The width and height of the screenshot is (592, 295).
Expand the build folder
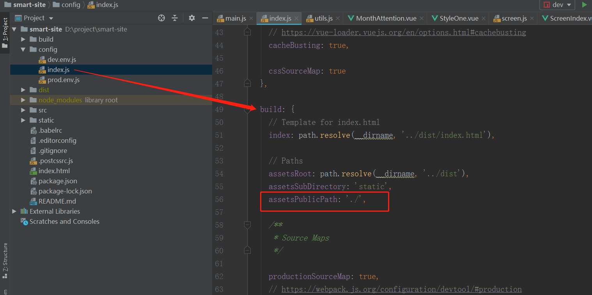pyautogui.click(x=23, y=39)
